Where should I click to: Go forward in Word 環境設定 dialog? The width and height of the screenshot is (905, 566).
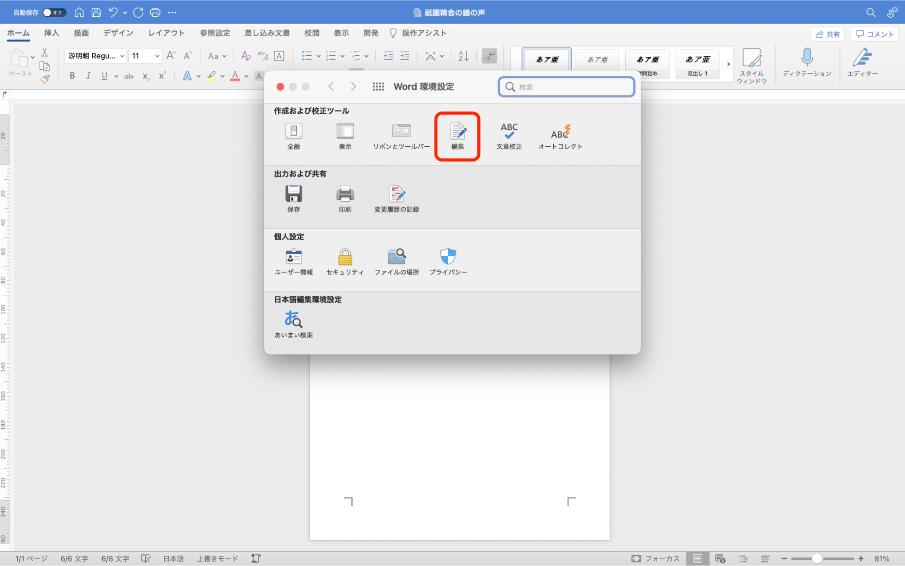point(353,86)
